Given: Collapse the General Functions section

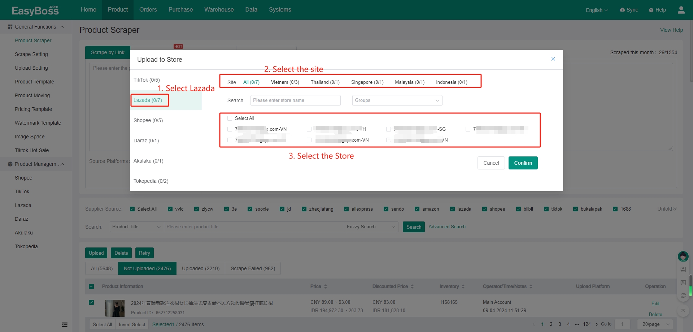Looking at the screenshot, I should point(62,27).
